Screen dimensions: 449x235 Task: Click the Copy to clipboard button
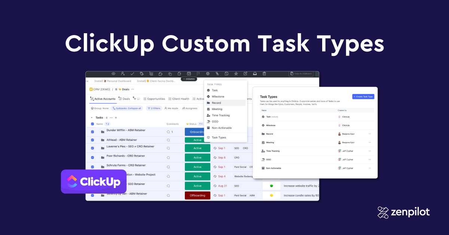(x=302, y=73)
